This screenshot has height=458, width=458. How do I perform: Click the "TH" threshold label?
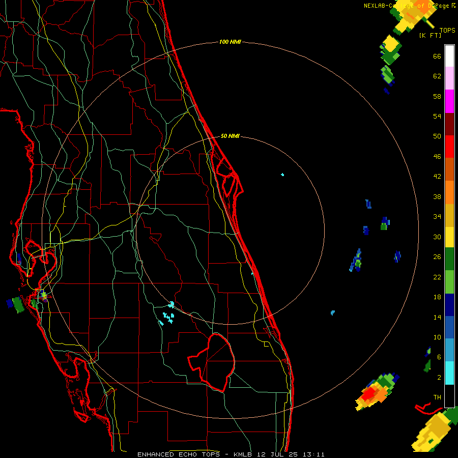tap(437, 397)
